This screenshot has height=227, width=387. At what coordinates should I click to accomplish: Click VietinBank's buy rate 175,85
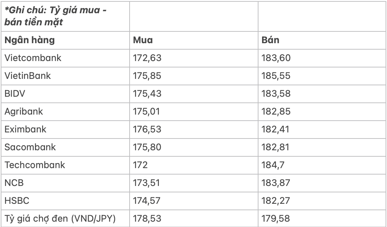pos(147,76)
